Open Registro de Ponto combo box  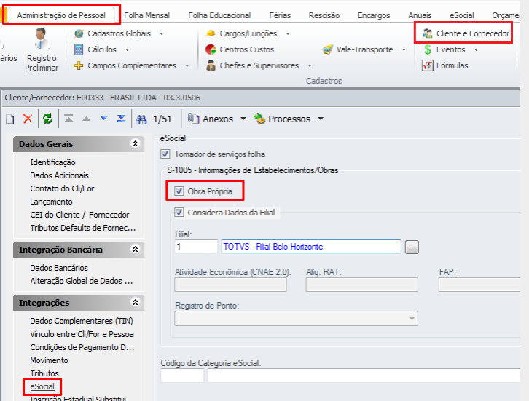297,319
